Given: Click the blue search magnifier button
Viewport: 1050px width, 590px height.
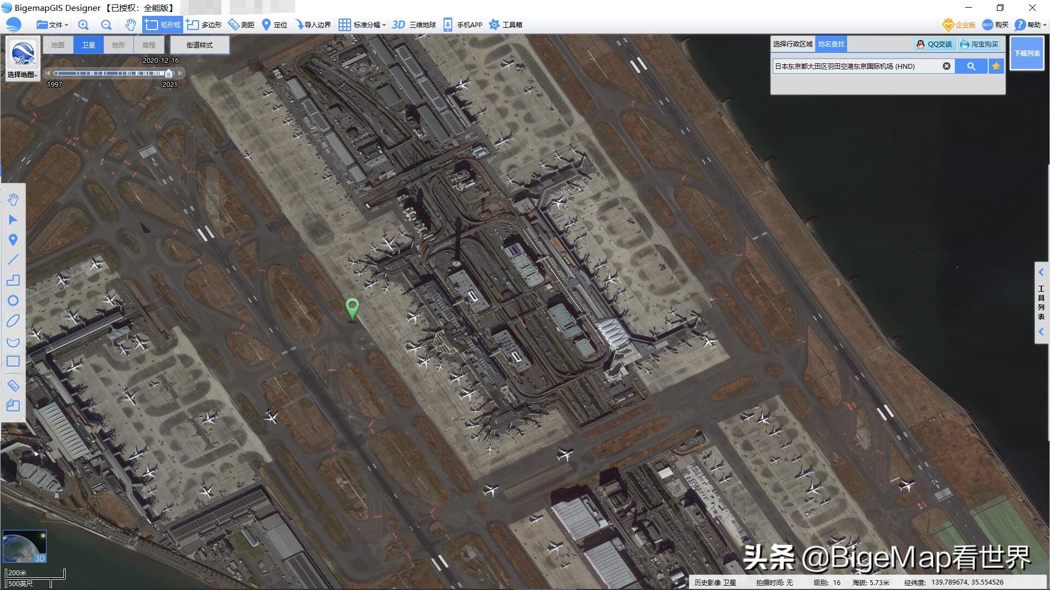Looking at the screenshot, I should [971, 66].
